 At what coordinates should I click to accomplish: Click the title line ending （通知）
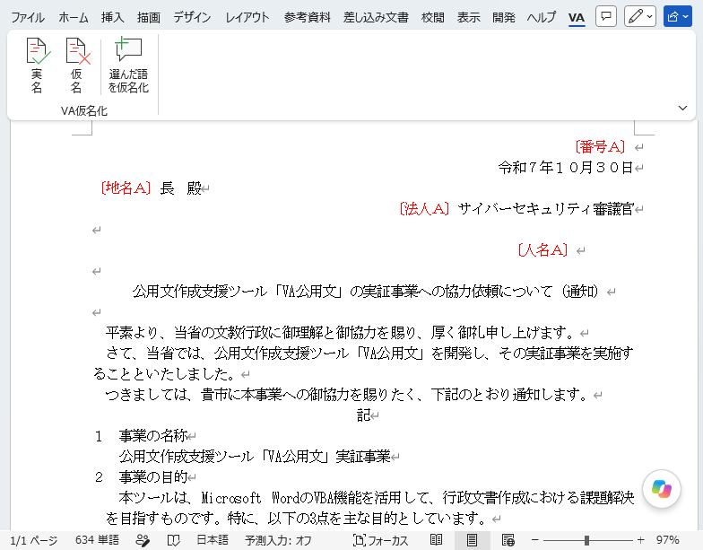[366, 291]
